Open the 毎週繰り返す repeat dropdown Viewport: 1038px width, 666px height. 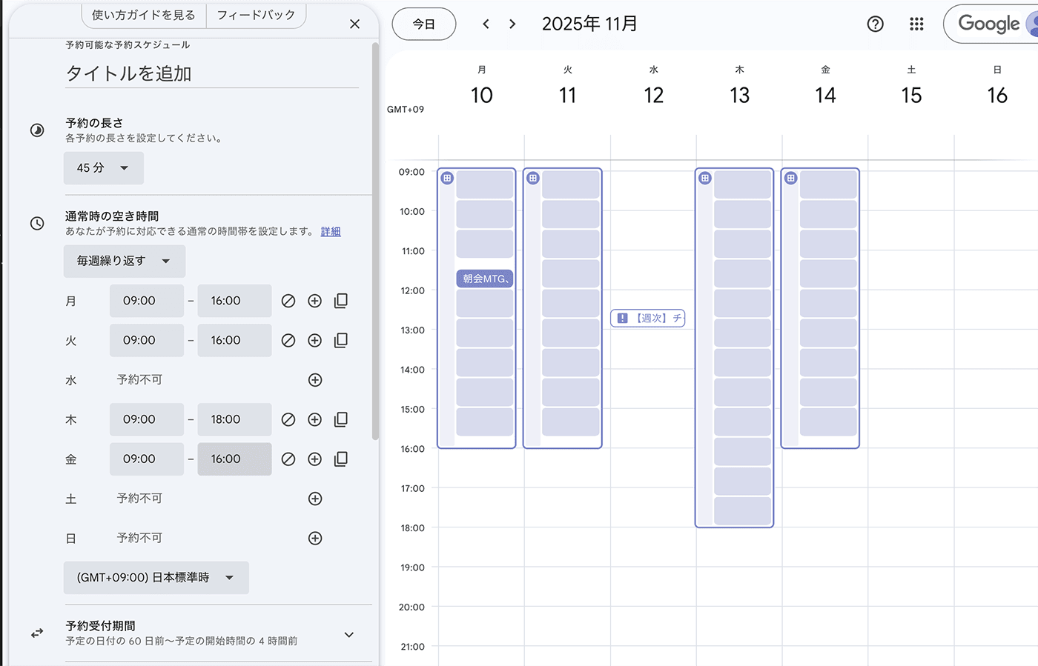124,261
